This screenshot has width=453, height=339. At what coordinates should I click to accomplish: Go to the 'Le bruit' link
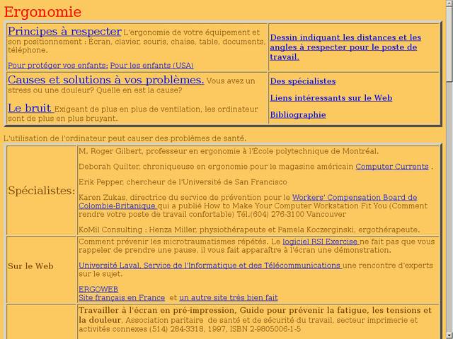pyautogui.click(x=31, y=108)
